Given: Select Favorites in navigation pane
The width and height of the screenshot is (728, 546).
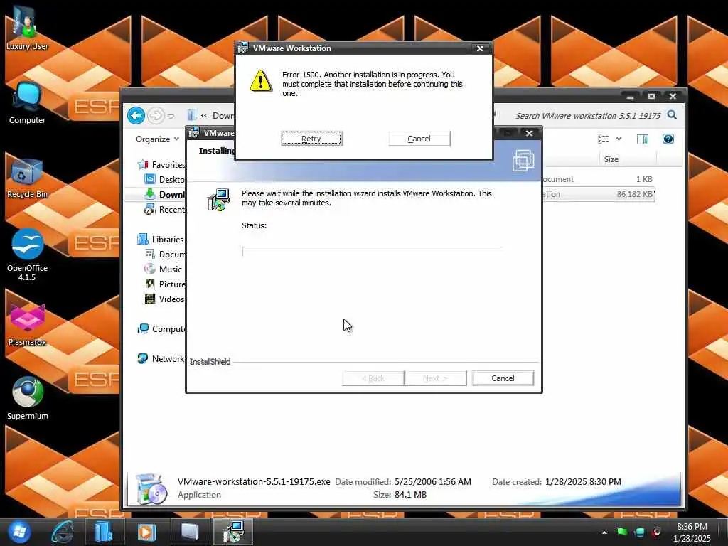Looking at the screenshot, I should pos(161,165).
